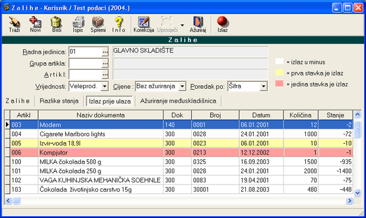Click the scroll up arrow of table

[357, 114]
